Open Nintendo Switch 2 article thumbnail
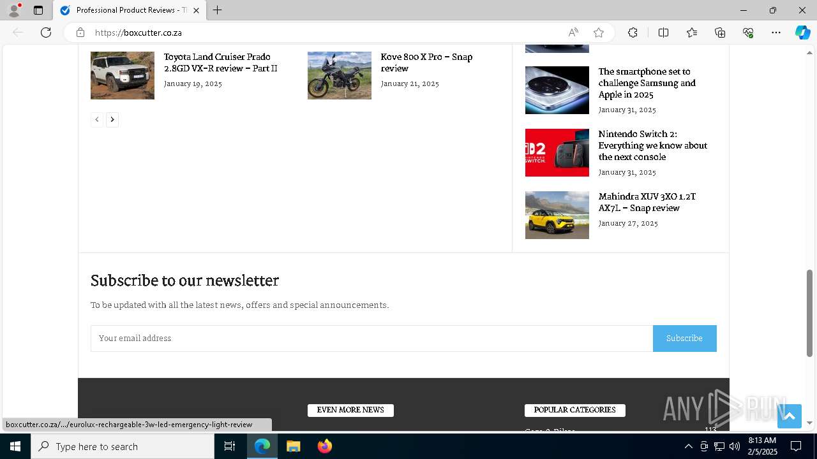Viewport: 817px width, 459px height. (x=557, y=152)
